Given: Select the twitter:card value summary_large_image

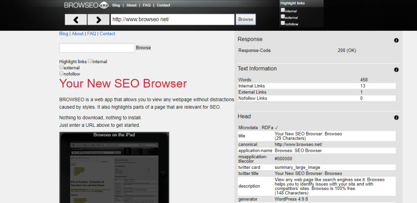Looking at the screenshot, I should point(297,168).
